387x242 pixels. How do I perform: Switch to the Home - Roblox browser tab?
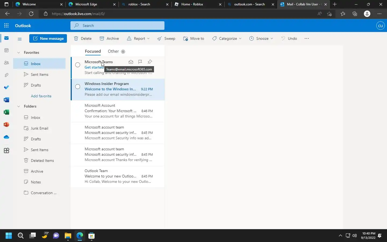pyautogui.click(x=198, y=4)
